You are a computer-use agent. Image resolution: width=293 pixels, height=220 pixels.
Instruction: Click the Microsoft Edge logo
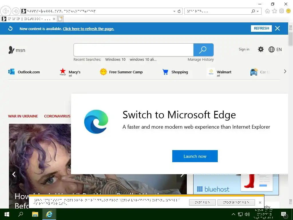pyautogui.click(x=96, y=121)
